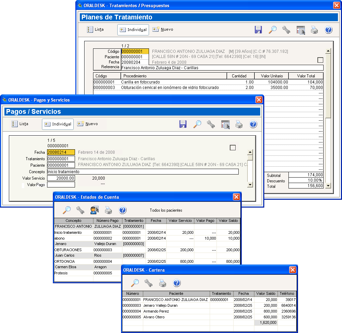
Task: Focus the highlighted Código field in Planes de Tratamiento
Action: (x=135, y=51)
